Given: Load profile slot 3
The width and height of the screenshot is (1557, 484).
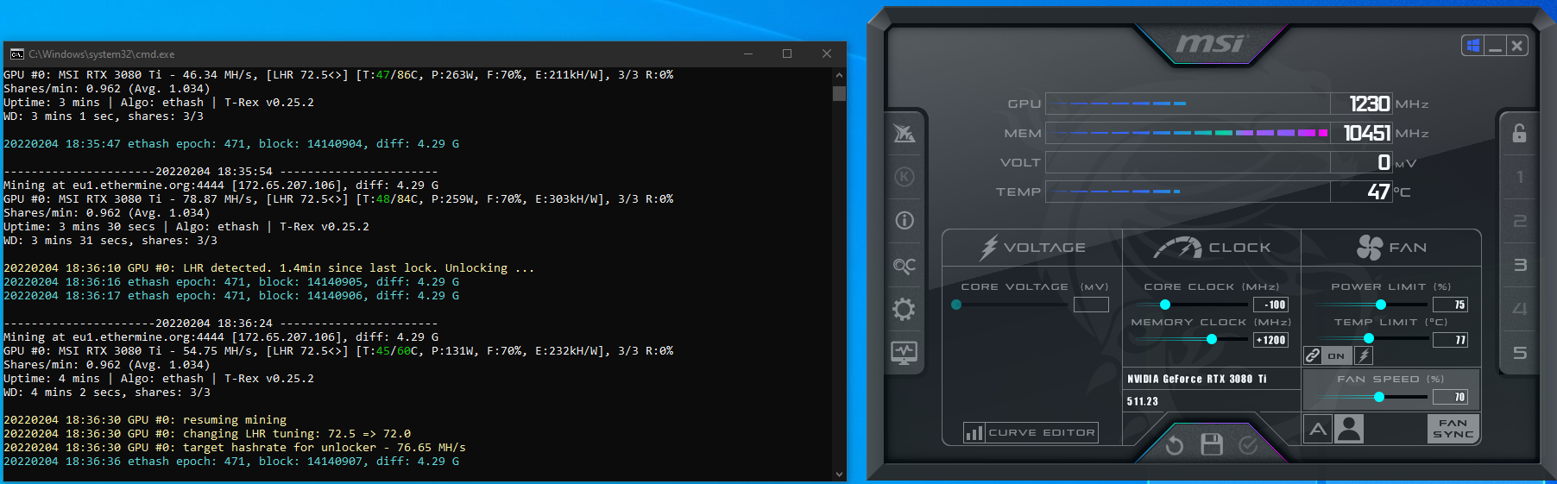Looking at the screenshot, I should point(1520,265).
